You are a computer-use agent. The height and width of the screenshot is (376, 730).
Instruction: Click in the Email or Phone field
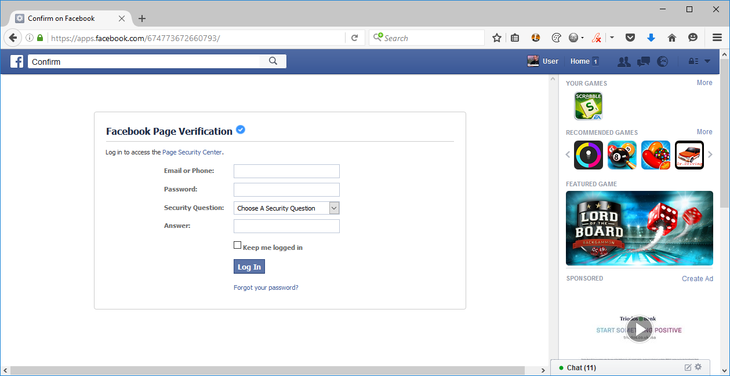click(x=286, y=171)
